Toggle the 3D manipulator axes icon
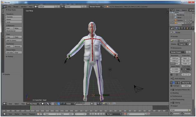 click(x=56, y=104)
